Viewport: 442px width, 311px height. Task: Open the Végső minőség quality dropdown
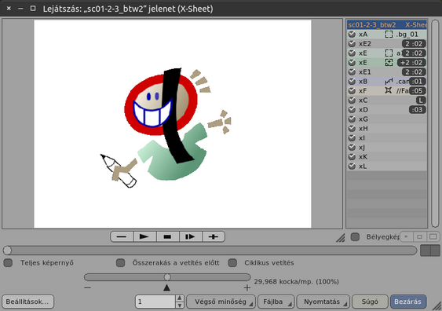pos(221,302)
